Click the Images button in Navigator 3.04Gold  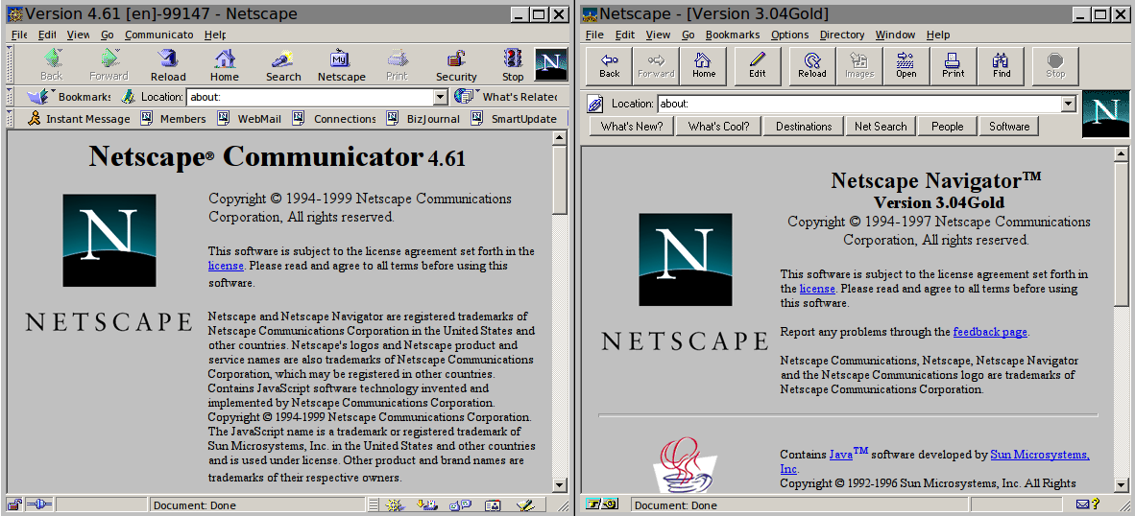859,66
